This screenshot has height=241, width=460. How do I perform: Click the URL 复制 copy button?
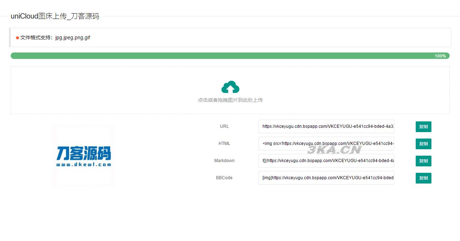pos(423,127)
